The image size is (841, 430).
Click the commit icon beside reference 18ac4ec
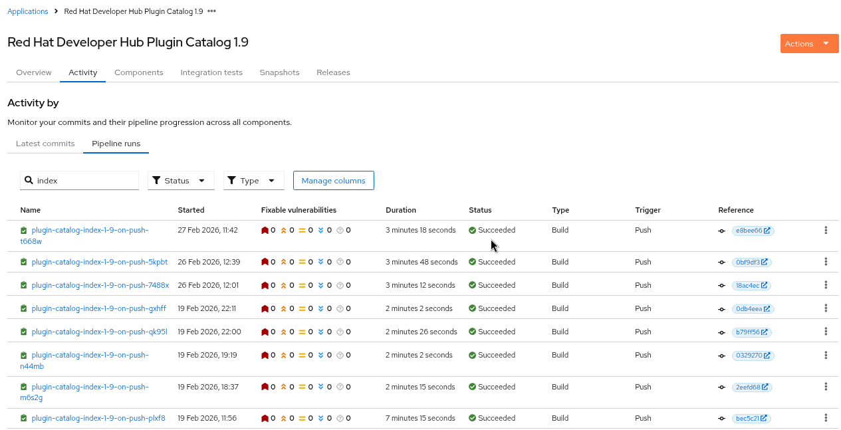[x=722, y=286]
